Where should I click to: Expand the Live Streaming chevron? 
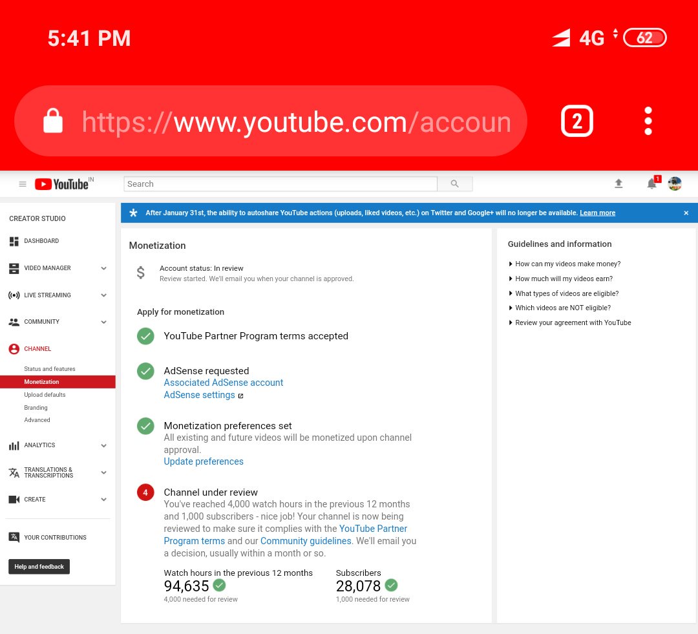click(x=103, y=295)
